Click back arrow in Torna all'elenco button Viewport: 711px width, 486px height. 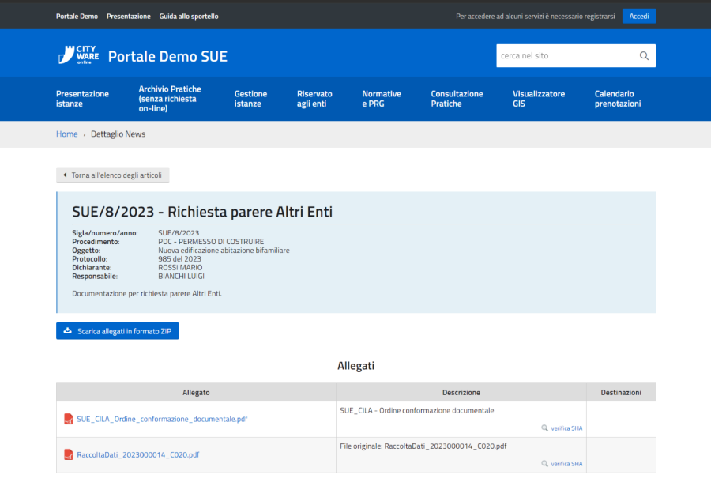pos(65,175)
